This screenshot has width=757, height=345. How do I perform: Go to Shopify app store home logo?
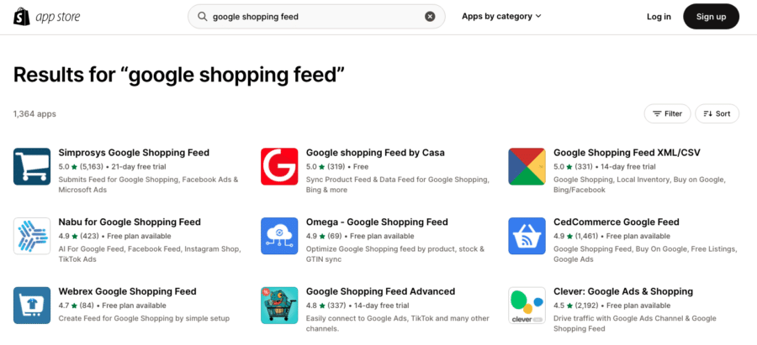coord(47,17)
